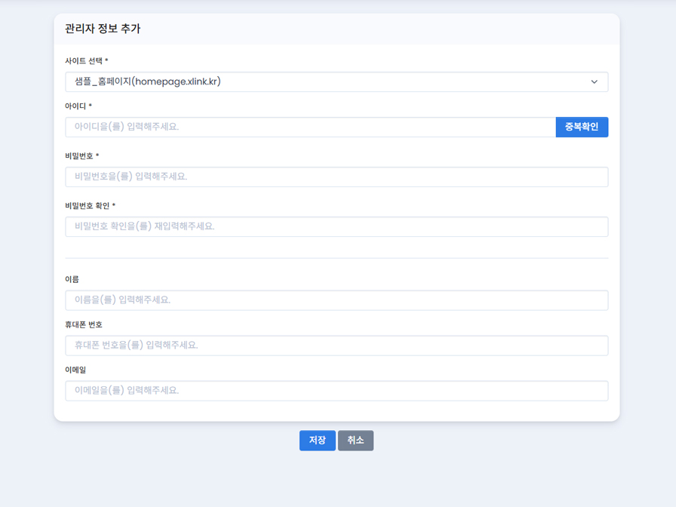The width and height of the screenshot is (676, 507).
Task: Click the 비밀번호 input field
Action: pos(336,177)
